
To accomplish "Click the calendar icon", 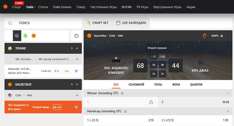I will point(118,23).
